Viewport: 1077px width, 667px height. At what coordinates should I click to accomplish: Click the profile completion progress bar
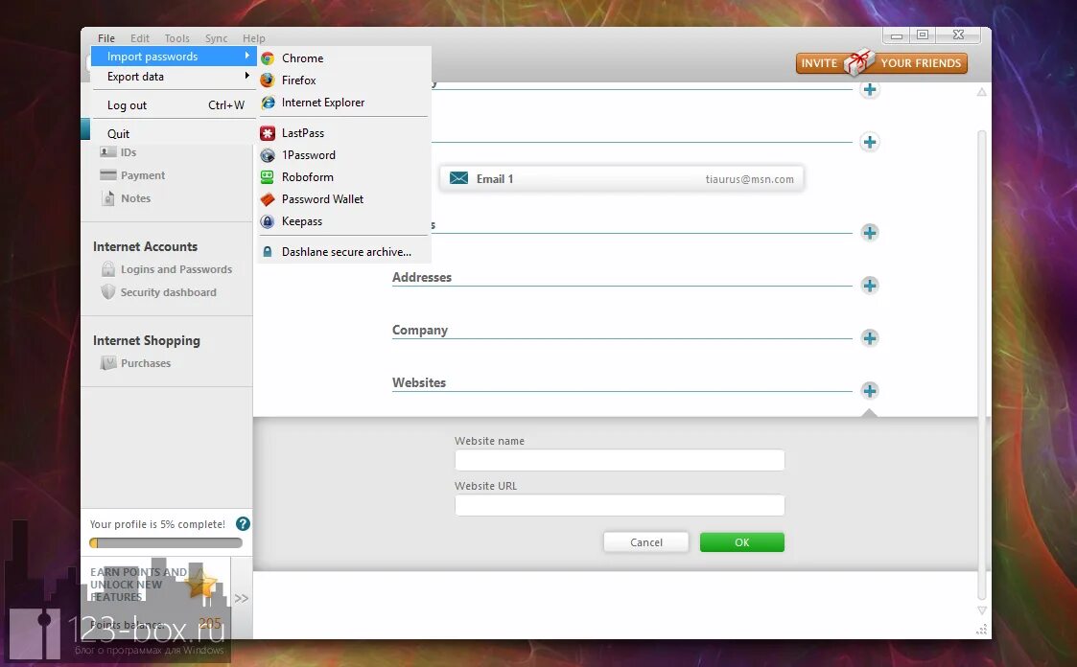click(166, 542)
